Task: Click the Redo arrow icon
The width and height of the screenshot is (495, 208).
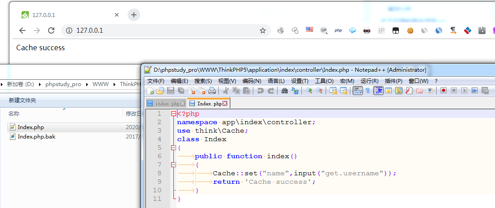Action: tap(270, 91)
